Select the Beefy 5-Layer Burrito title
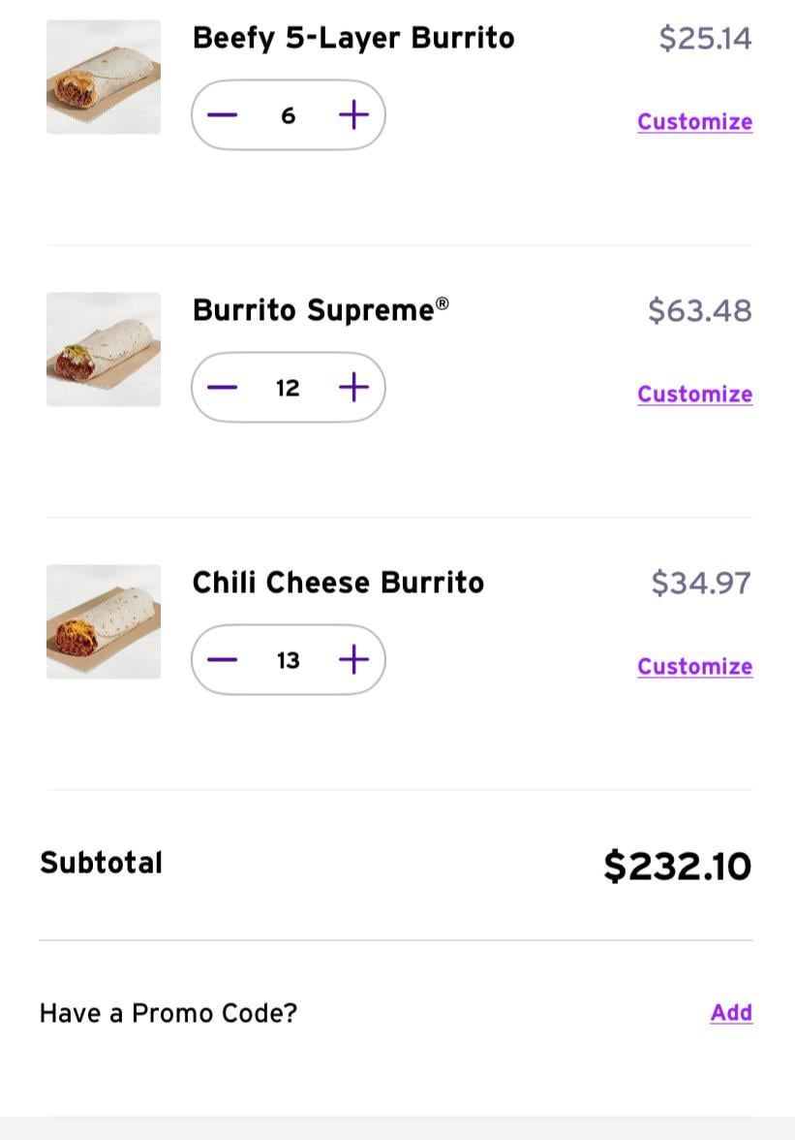 point(353,39)
